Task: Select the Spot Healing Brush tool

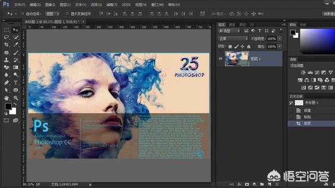Action: pyautogui.click(x=6, y=52)
